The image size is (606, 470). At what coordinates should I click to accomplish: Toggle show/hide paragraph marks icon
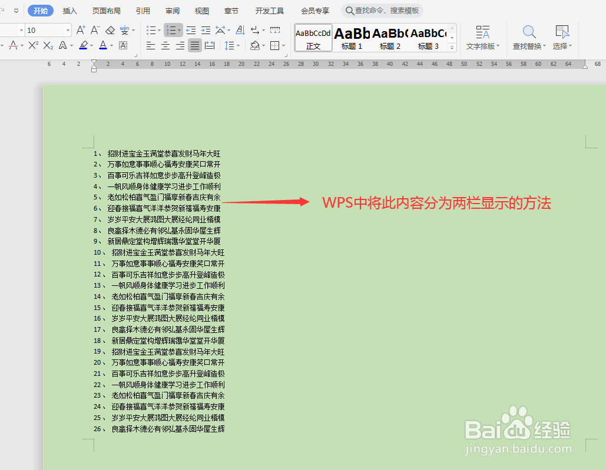coord(255,30)
